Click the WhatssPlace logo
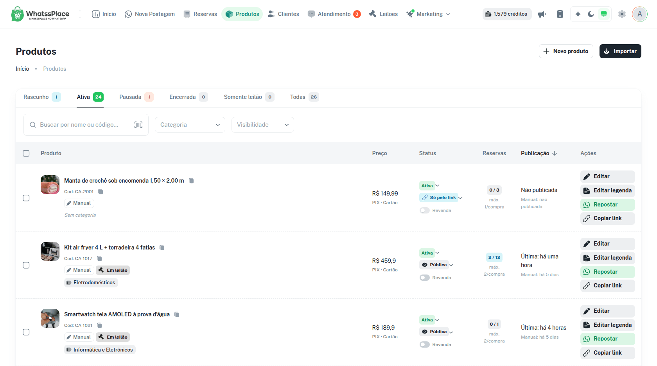This screenshot has height=366, width=657. coord(40,14)
